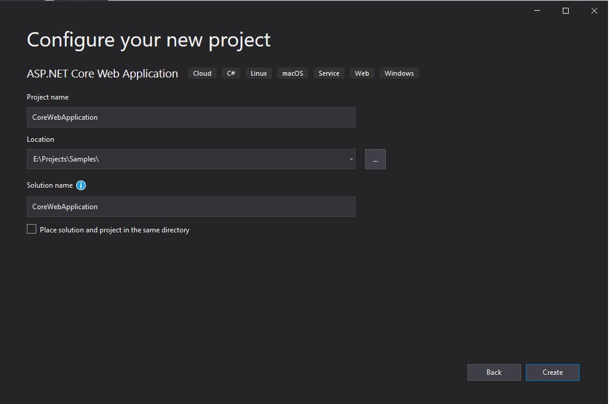611x404 pixels.
Task: Click the 'Configure your new project' heading
Action: pyautogui.click(x=149, y=40)
